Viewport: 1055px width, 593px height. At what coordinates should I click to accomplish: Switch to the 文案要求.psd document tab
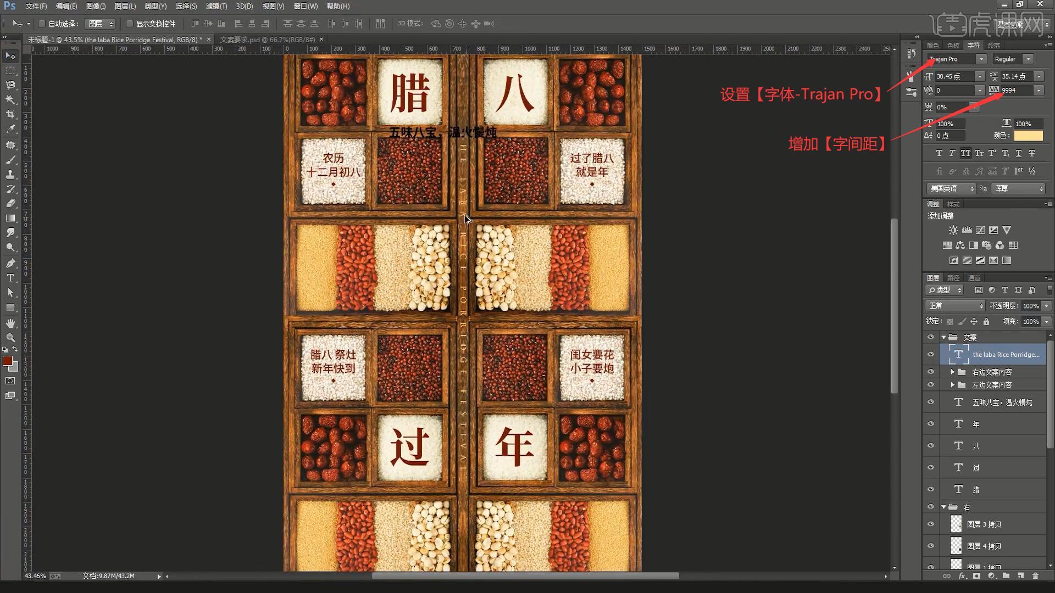point(267,40)
